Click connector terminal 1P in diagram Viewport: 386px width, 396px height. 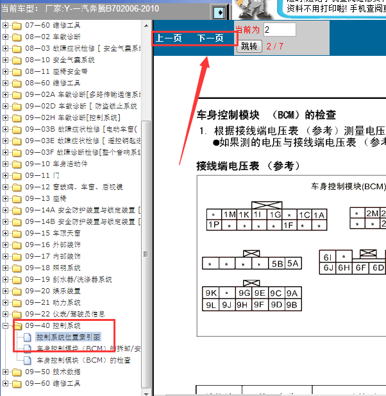coord(214,225)
